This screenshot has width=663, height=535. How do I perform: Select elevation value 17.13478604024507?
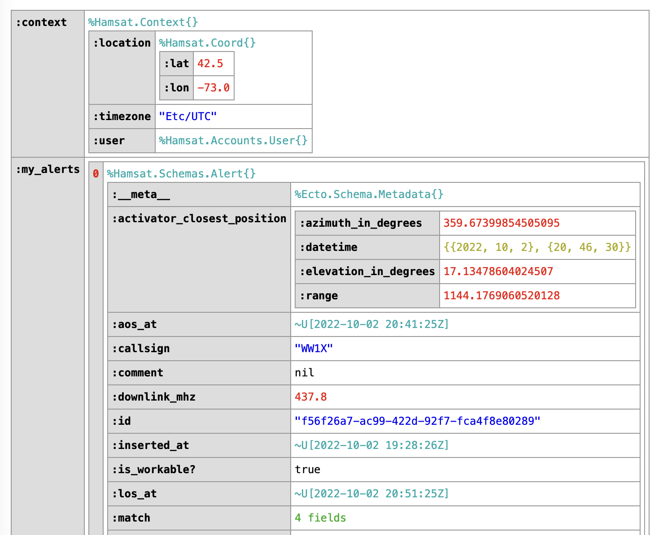pos(498,272)
